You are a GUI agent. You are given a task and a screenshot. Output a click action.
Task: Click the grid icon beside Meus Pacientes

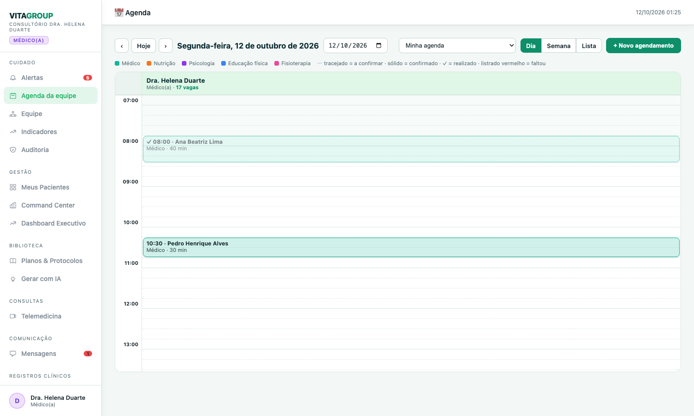[x=13, y=187]
